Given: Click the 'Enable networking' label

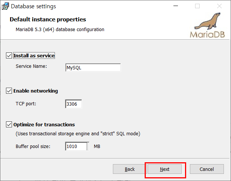Looking at the screenshot, I should [x=36, y=91].
